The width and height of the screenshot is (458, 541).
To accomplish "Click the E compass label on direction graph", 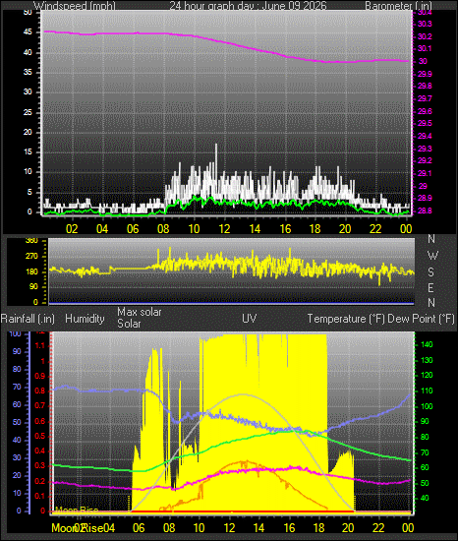I will click(x=430, y=287).
